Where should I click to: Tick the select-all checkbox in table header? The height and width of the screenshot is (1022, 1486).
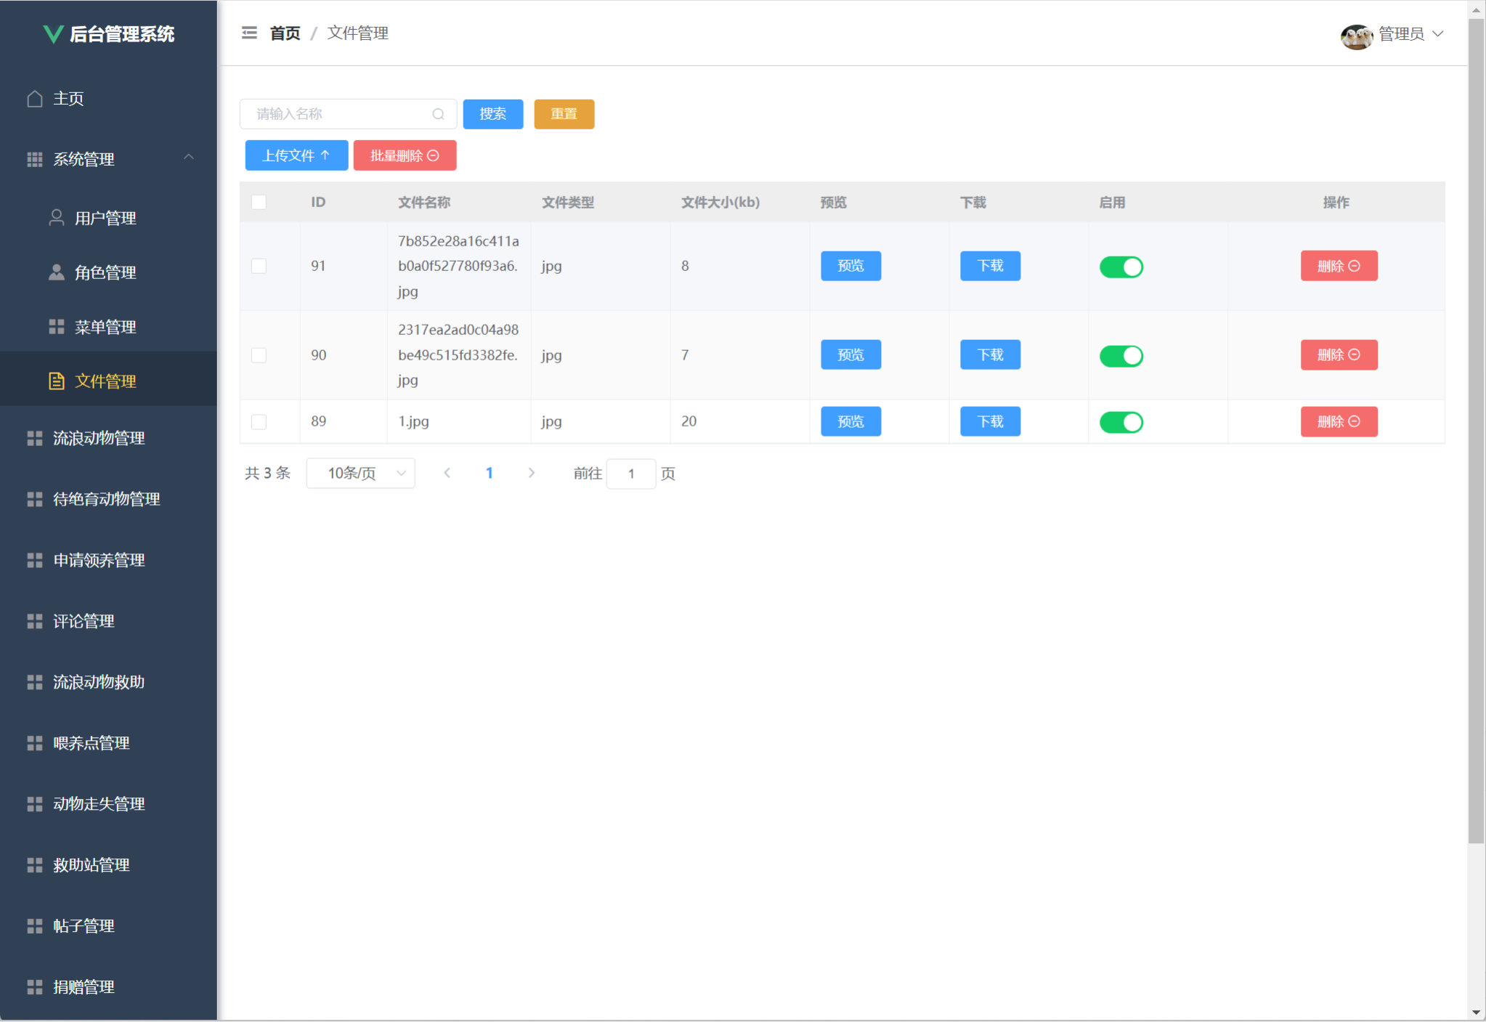click(259, 203)
